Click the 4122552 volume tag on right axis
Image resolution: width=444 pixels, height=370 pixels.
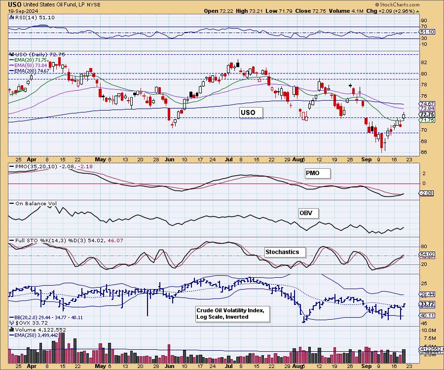(x=431, y=349)
